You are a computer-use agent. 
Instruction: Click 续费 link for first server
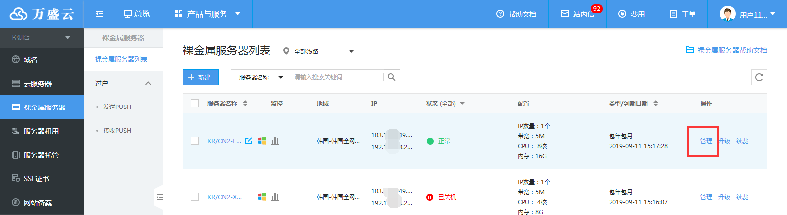pos(742,141)
